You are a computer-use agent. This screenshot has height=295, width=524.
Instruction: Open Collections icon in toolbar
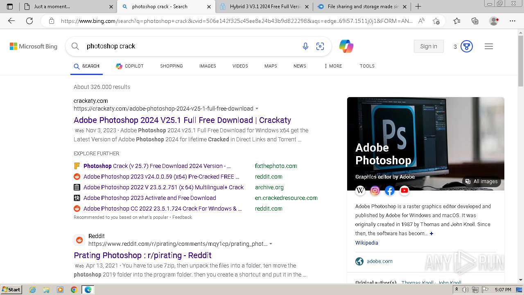pos(475,21)
